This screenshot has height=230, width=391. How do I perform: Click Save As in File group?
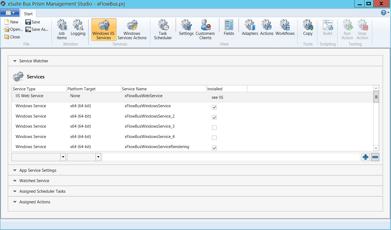click(x=37, y=29)
